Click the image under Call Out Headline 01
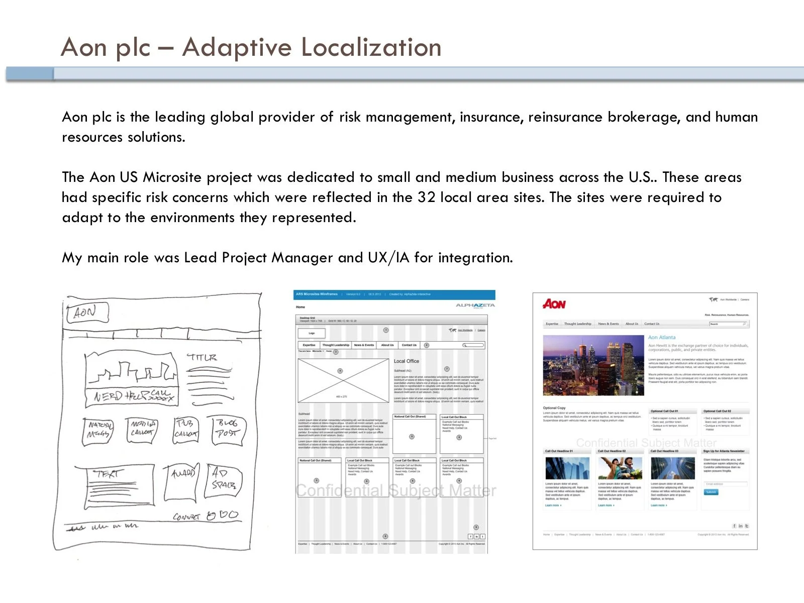Viewport: 804px width, 603px height. [x=568, y=468]
